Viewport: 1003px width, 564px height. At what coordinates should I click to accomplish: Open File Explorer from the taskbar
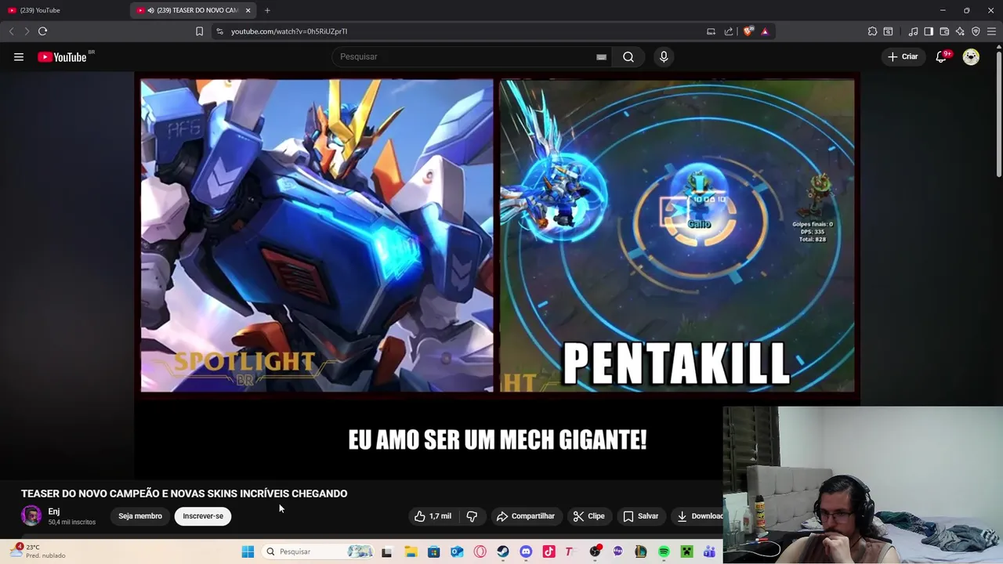point(411,551)
